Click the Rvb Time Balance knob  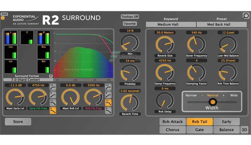pyautogui.click(x=228, y=72)
